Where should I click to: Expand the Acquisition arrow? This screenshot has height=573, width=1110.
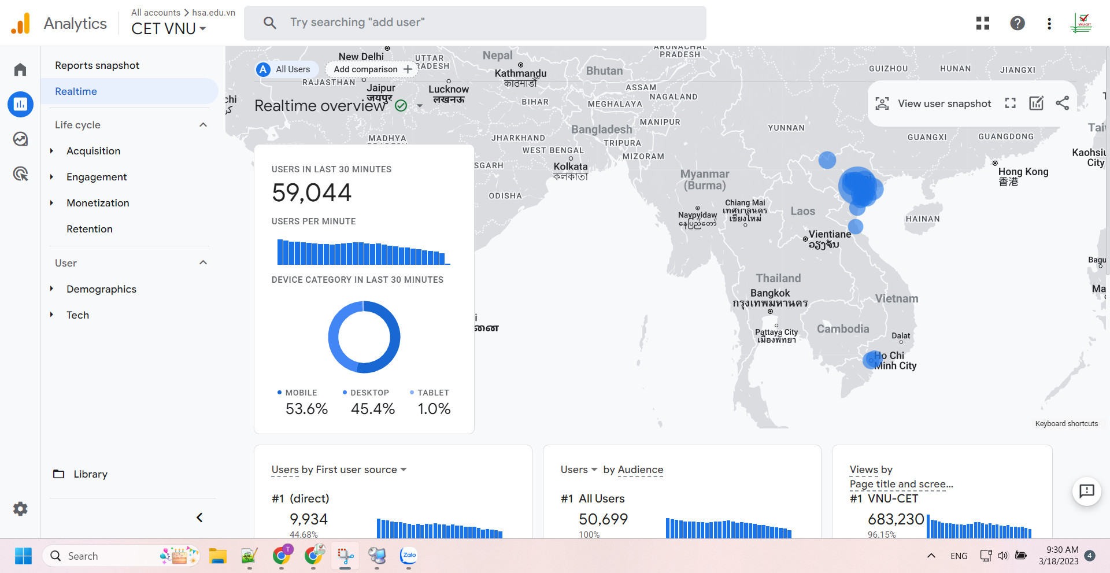tap(51, 151)
